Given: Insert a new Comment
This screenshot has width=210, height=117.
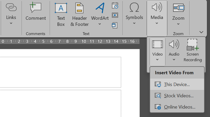Looking at the screenshot, I should [x=36, y=12].
